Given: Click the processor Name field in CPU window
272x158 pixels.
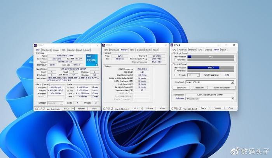Looking at the screenshot, I should 65,56.
